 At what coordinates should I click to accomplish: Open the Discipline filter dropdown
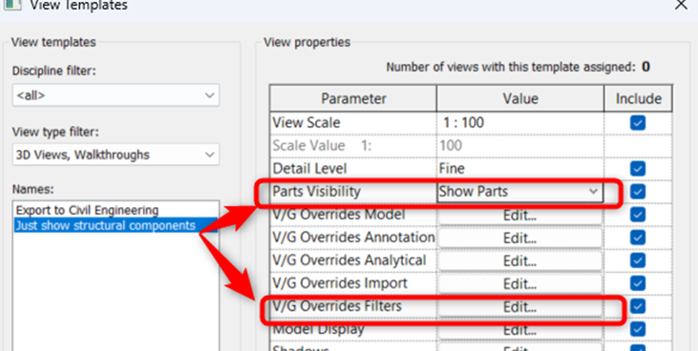click(x=116, y=94)
